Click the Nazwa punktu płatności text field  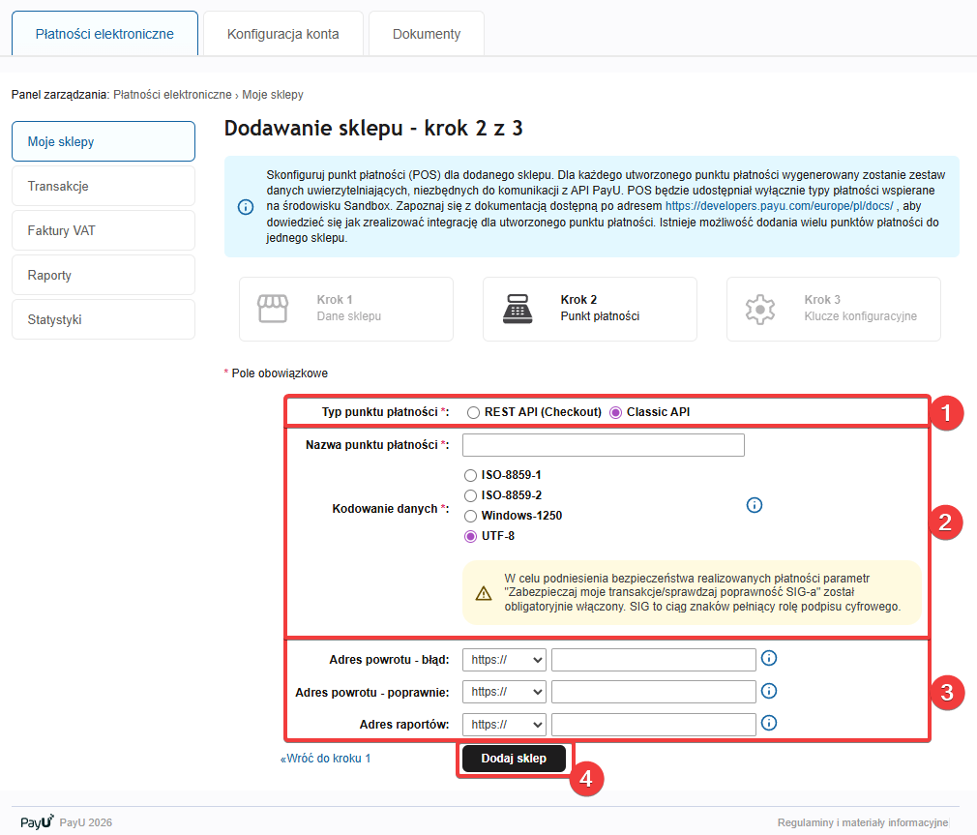pos(603,445)
